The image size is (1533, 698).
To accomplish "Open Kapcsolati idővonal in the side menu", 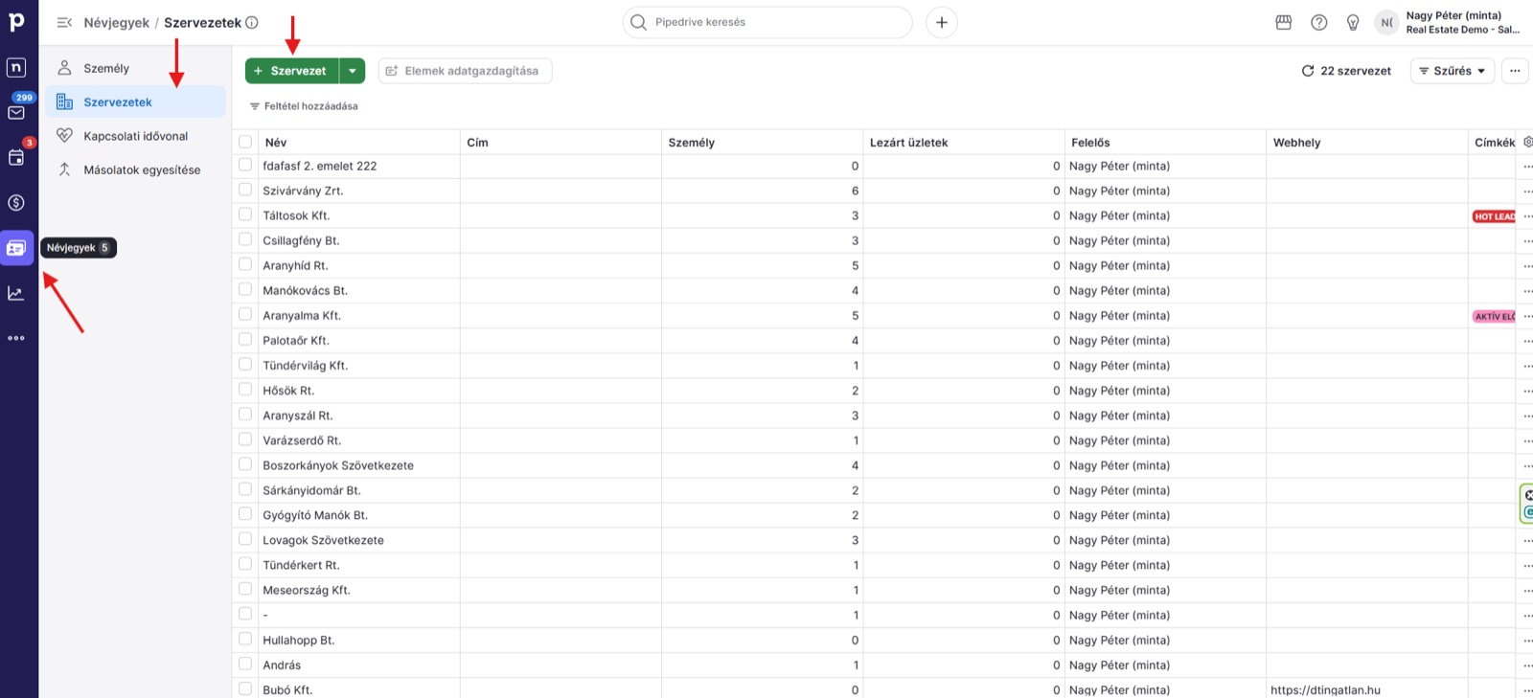I will 135,136.
